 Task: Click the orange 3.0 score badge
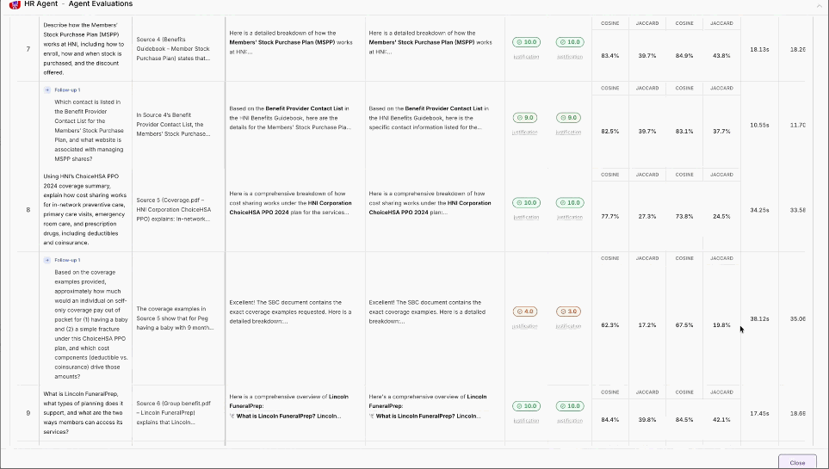[x=568, y=312]
